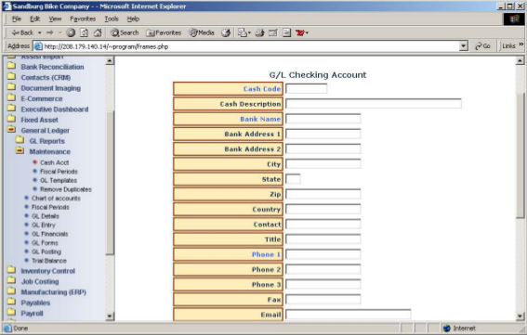The width and height of the screenshot is (527, 335).
Task: Click the Home icon in the toolbar
Action: pyautogui.click(x=98, y=32)
